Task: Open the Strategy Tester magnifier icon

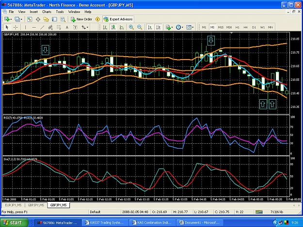Action: tap(63, 19)
